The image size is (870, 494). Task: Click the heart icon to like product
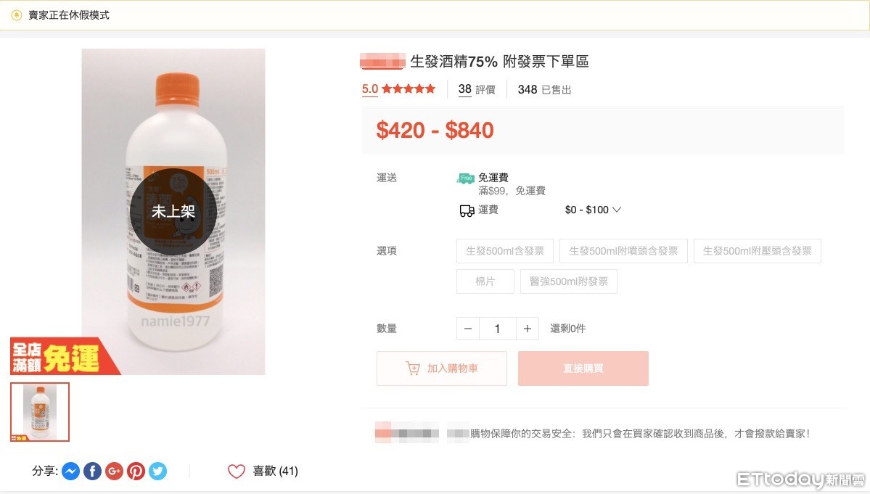237,472
